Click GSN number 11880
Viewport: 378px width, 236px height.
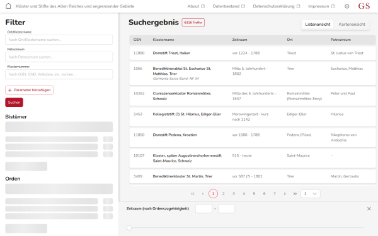click(x=139, y=53)
